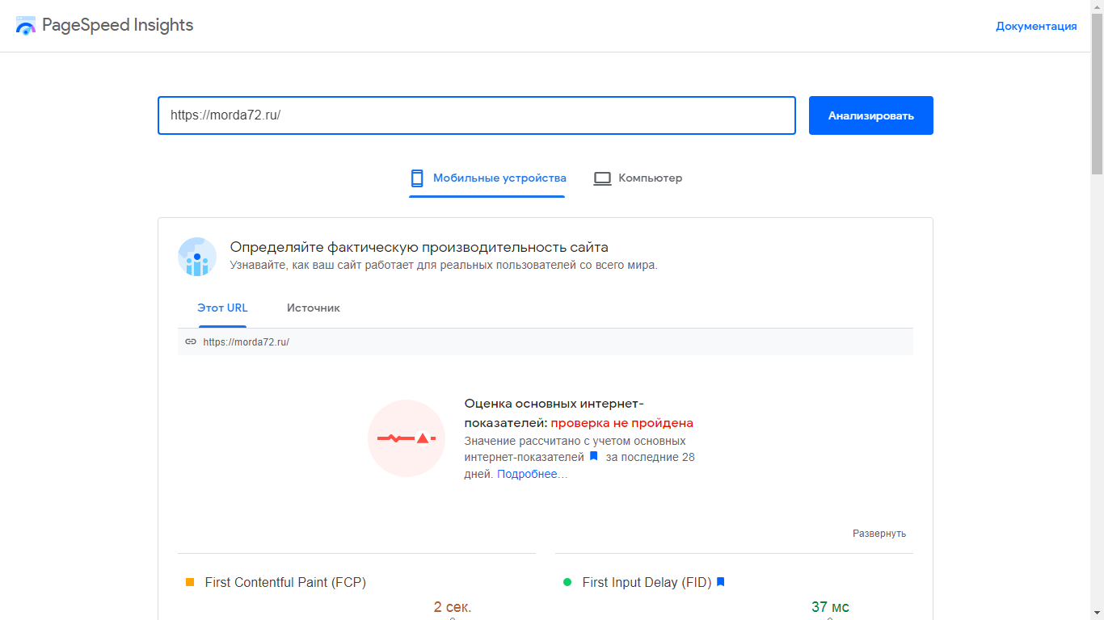Viewport: 1104px width, 620px height.
Task: Click the bookmark icon next to FID
Action: pos(721,581)
